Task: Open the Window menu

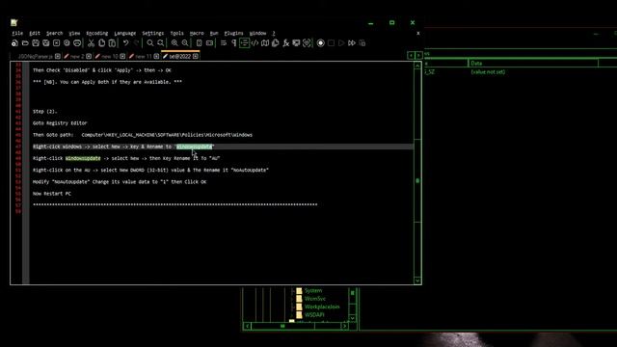Action: (257, 33)
